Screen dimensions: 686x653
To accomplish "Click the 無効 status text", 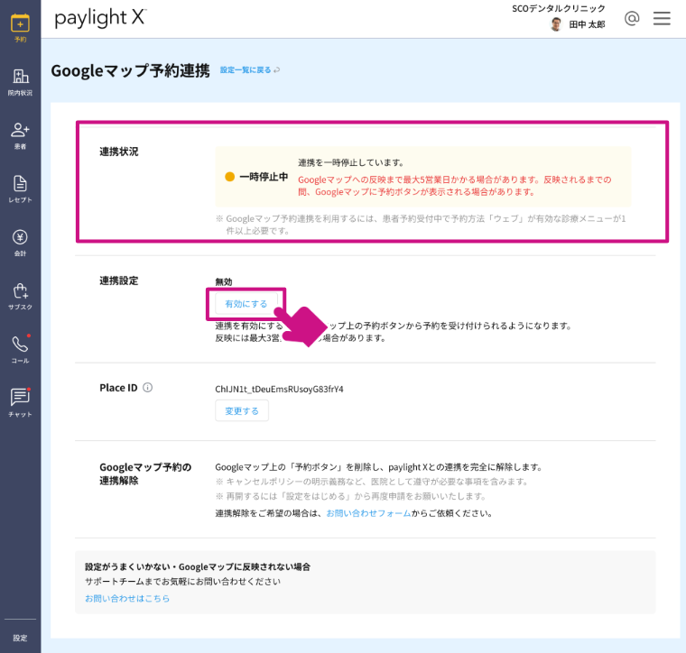I will (x=224, y=282).
